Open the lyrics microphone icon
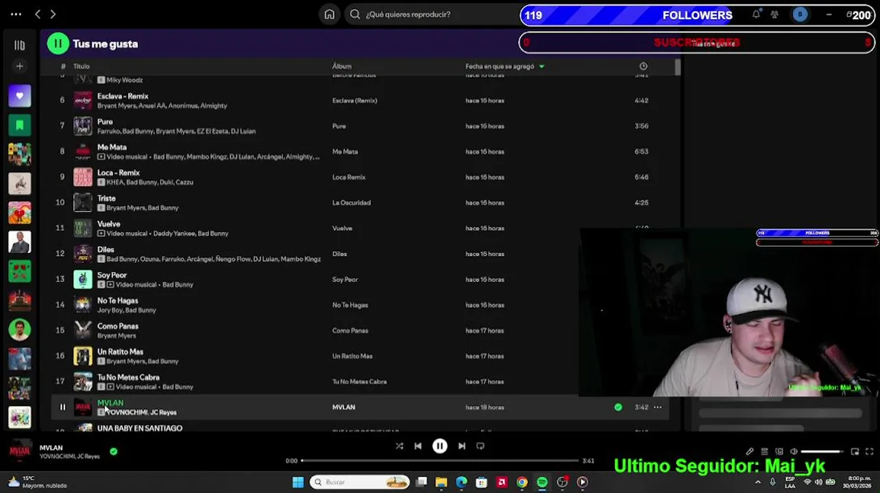880x493 pixels. coord(750,452)
